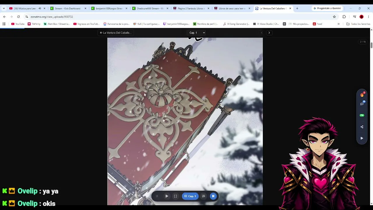Viewport: 373px width, 210px height.
Task: Close the La Ventura Del Caballero tab
Action: [290, 8]
